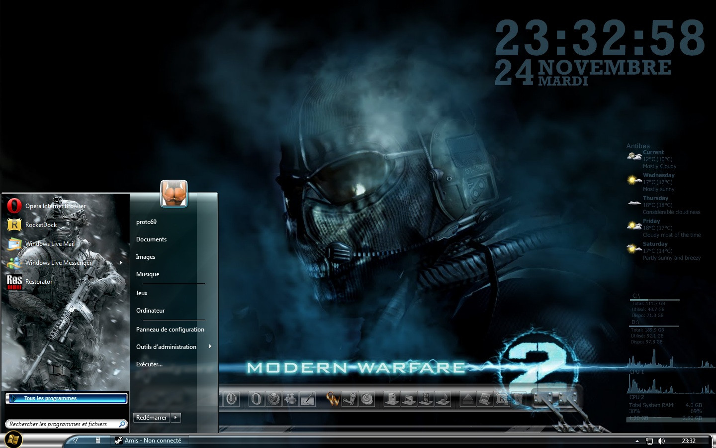Open the Exécuter... dialog
This screenshot has height=448, width=716.
[149, 364]
